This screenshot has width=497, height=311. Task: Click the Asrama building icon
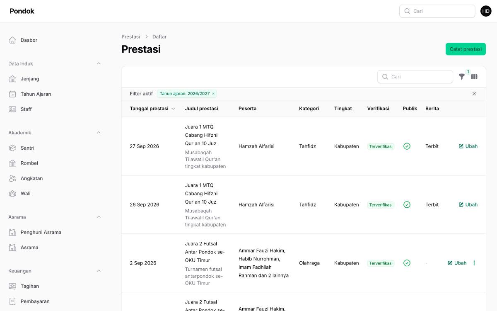pyautogui.click(x=12, y=248)
